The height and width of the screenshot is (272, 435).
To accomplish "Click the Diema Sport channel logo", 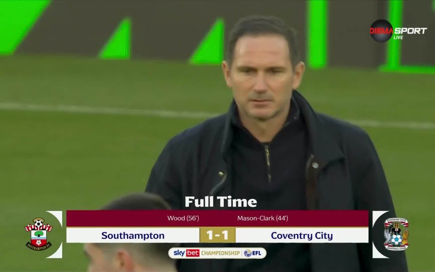I will tap(398, 30).
